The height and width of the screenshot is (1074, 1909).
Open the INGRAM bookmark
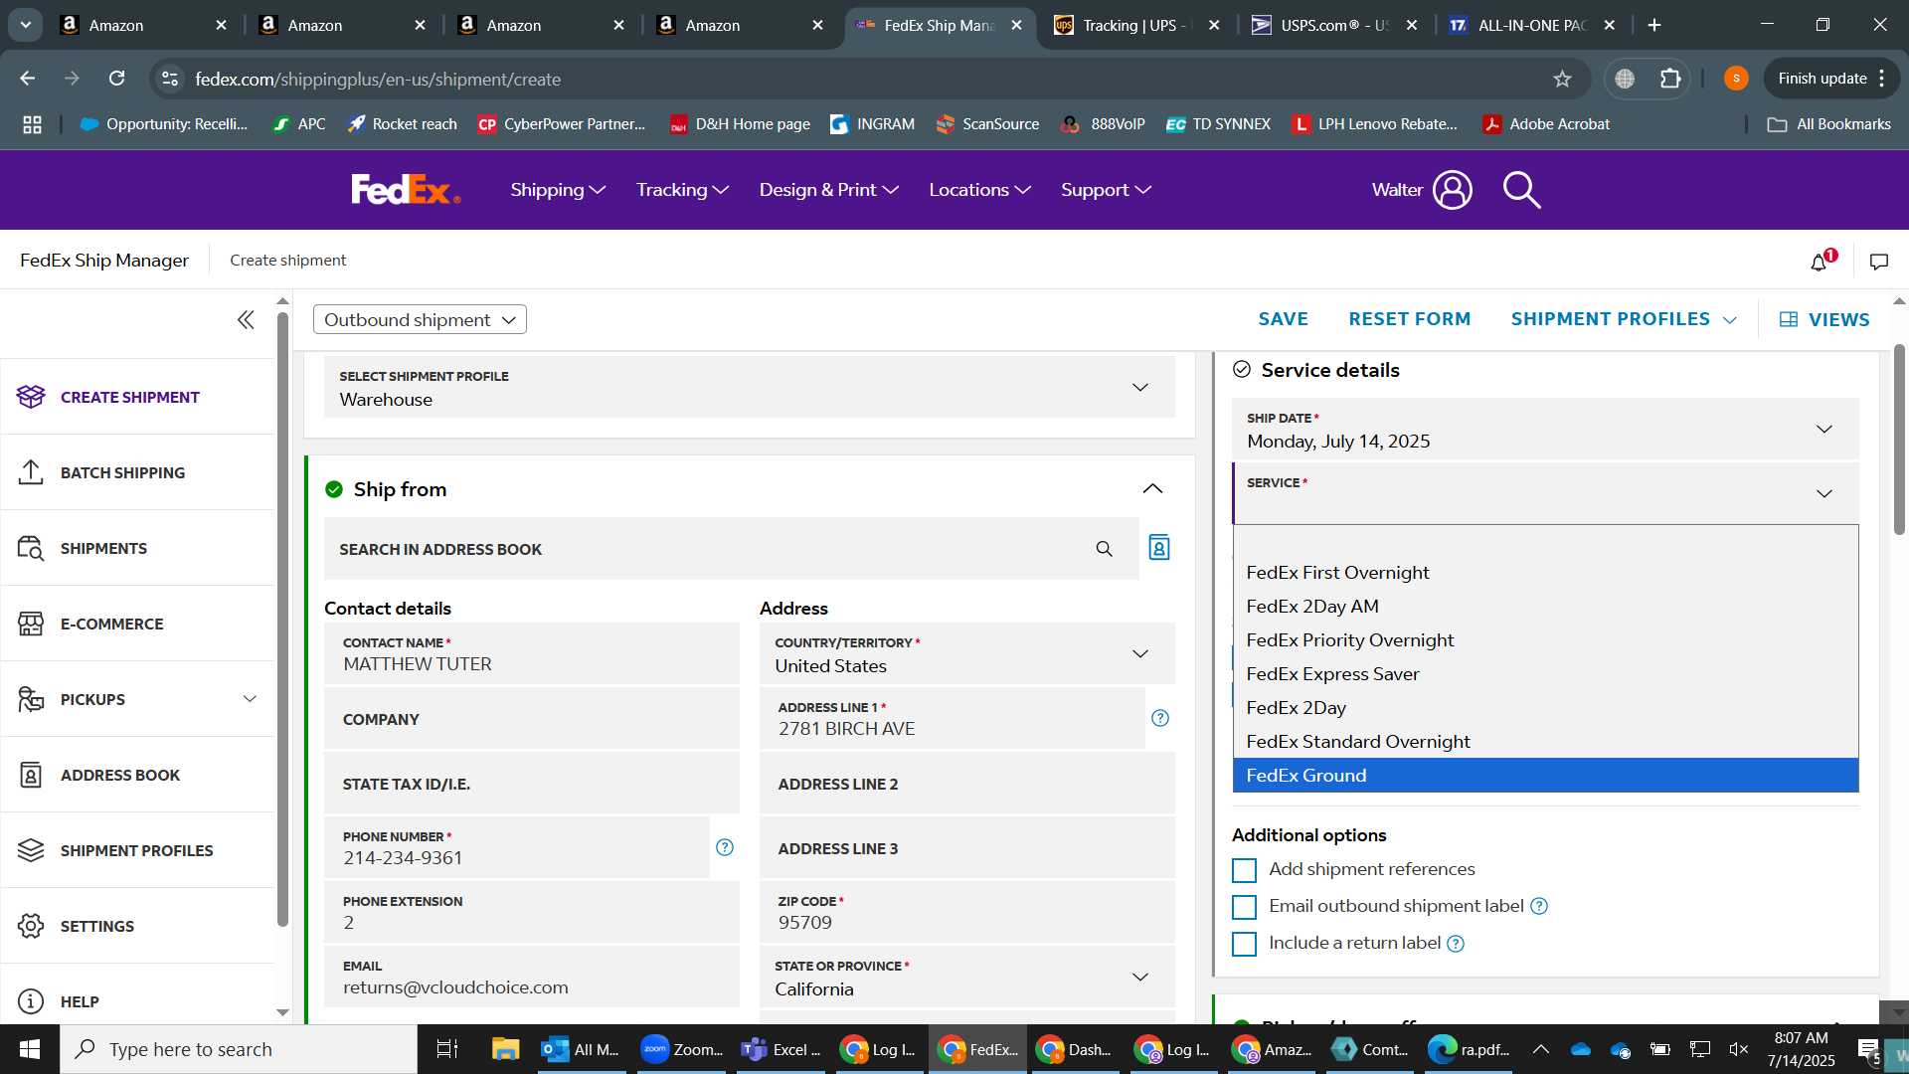872,124
